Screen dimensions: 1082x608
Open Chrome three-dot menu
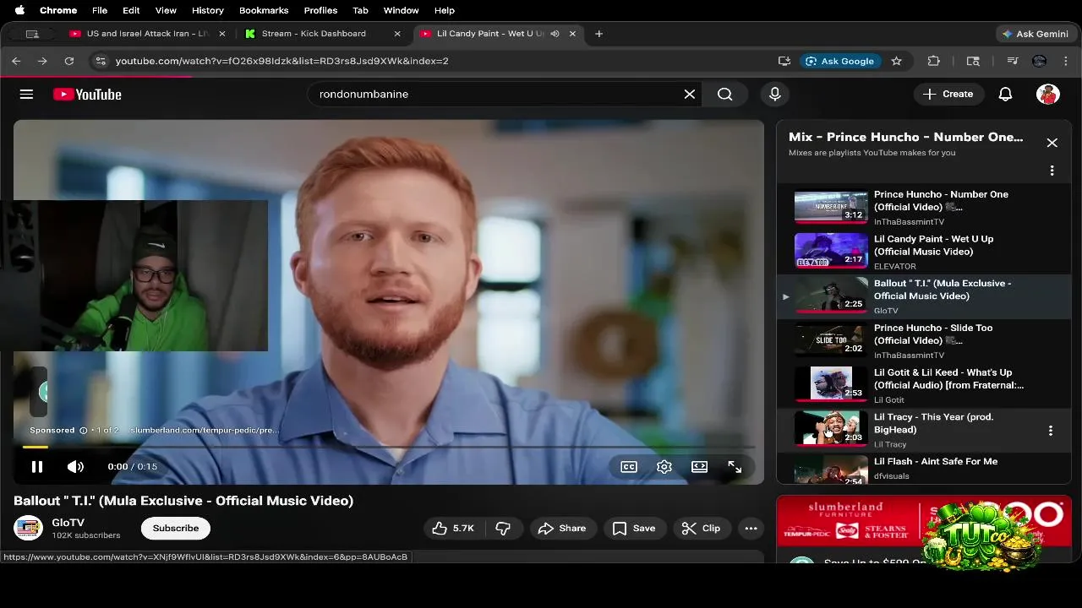(x=1067, y=61)
